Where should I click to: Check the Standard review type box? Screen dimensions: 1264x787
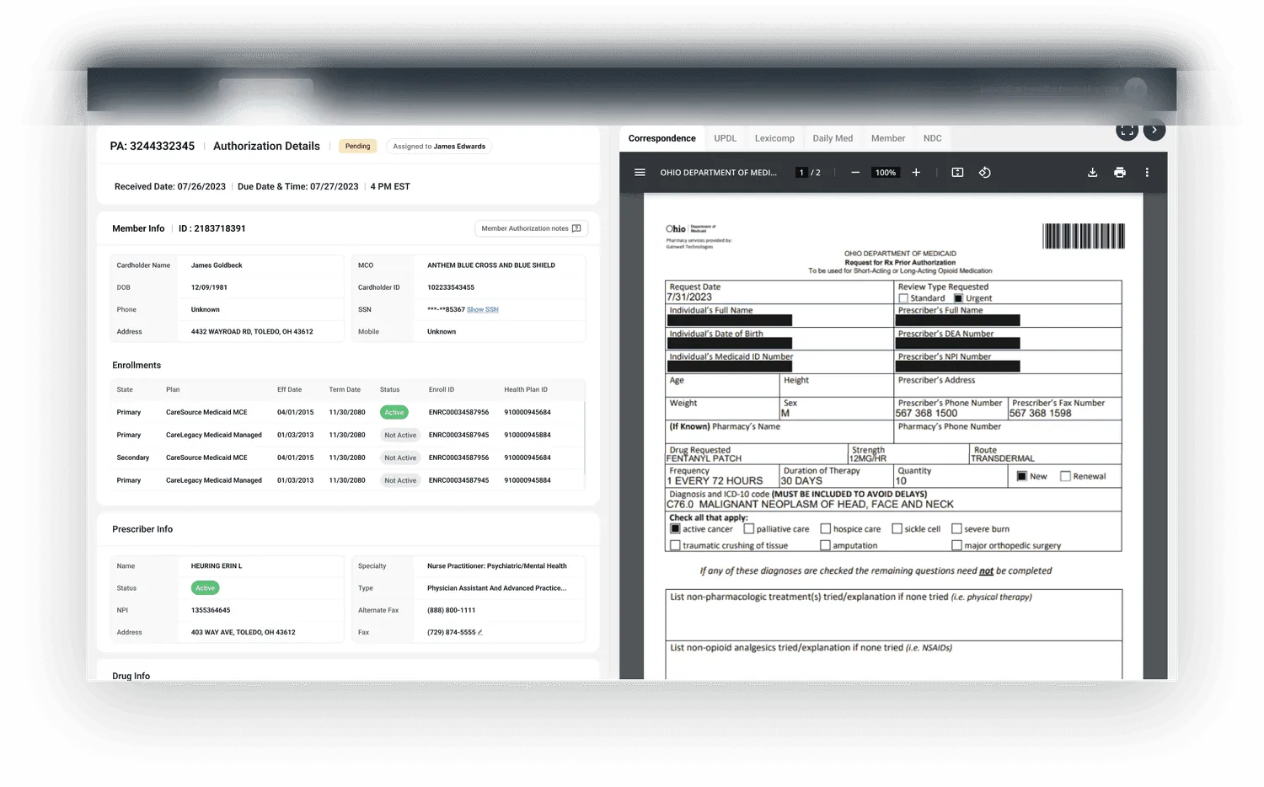pos(903,298)
